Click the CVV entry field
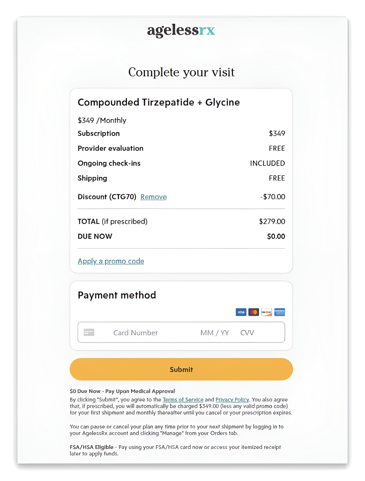The height and width of the screenshot is (481, 365). click(247, 332)
